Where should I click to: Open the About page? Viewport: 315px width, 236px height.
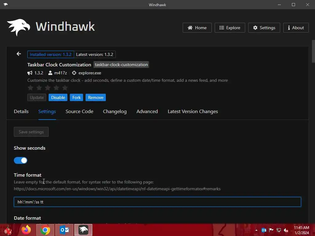pos(296,28)
